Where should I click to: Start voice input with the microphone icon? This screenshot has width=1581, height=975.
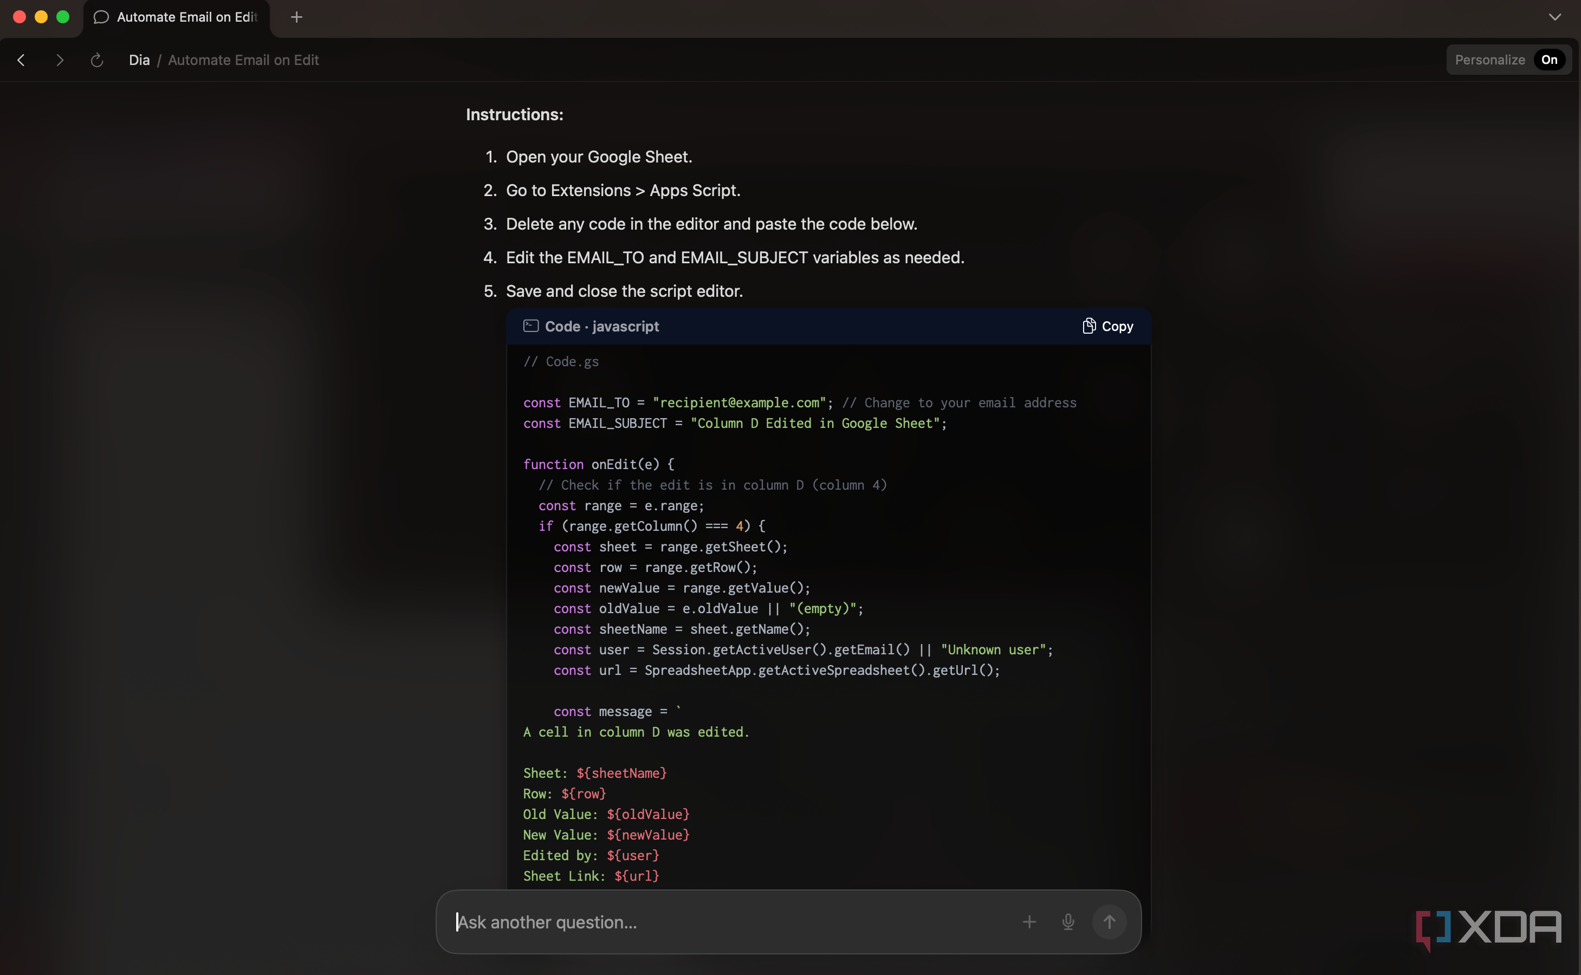click(1068, 922)
